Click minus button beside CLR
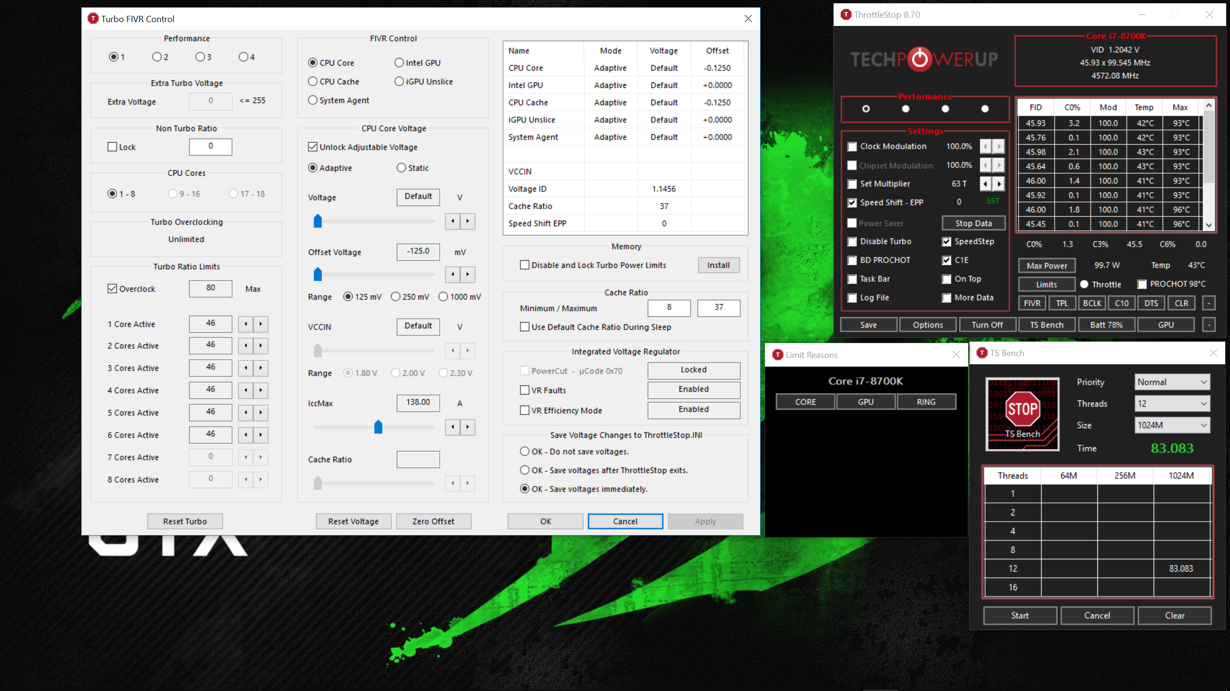1230x691 pixels. coord(1209,303)
